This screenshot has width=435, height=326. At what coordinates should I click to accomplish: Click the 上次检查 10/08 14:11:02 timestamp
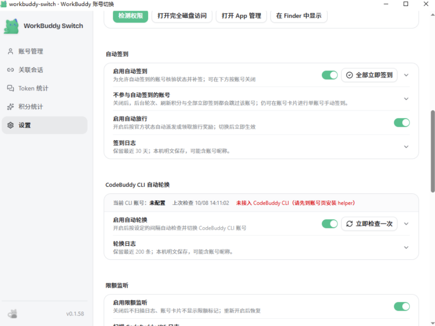[x=201, y=203]
